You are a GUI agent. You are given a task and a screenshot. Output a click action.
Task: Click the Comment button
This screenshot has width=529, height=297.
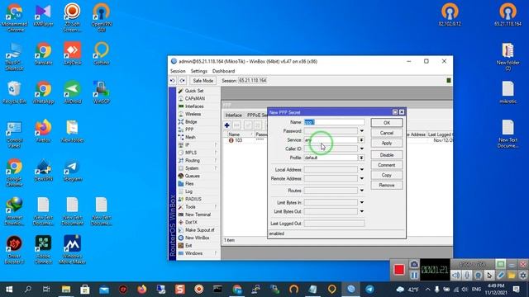tap(387, 165)
